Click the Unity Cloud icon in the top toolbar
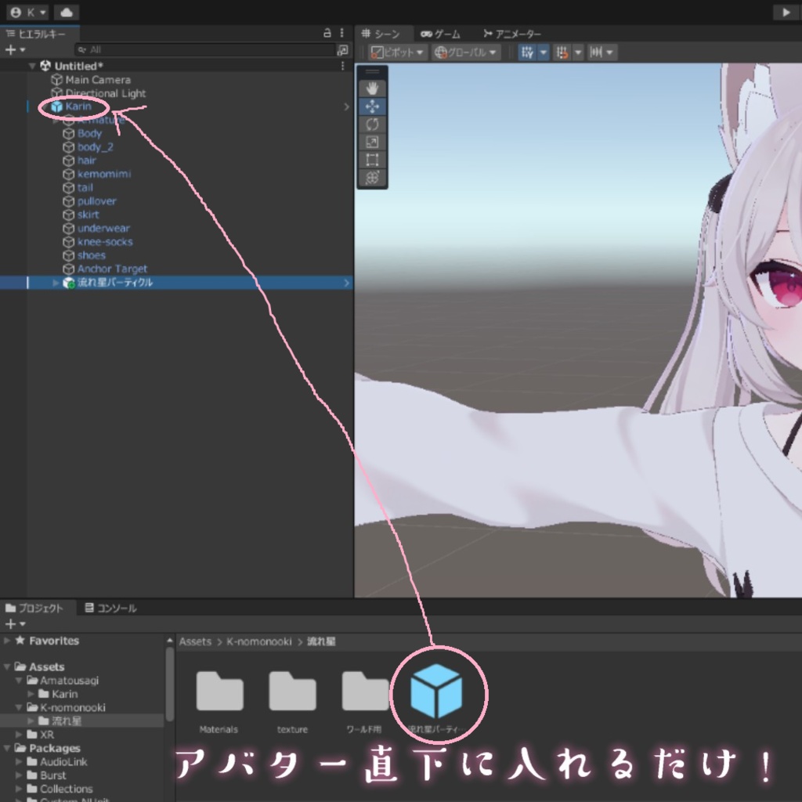802x802 pixels. point(66,12)
